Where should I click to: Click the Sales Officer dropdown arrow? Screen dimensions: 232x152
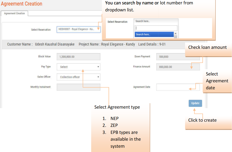click(98, 77)
